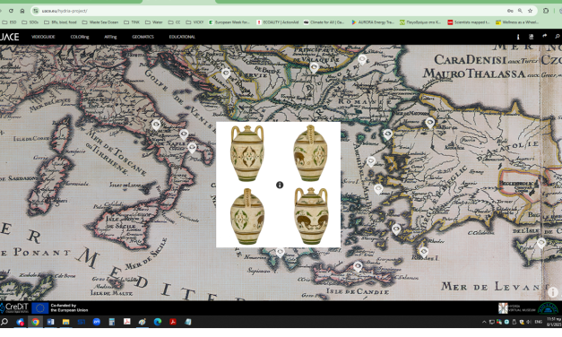Show hidden system tray icons chevron
The image size is (562, 337).
[484, 322]
